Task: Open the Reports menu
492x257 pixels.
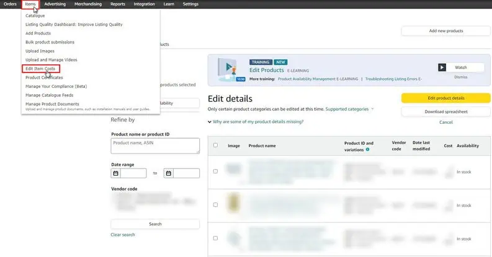Action: pos(118,4)
